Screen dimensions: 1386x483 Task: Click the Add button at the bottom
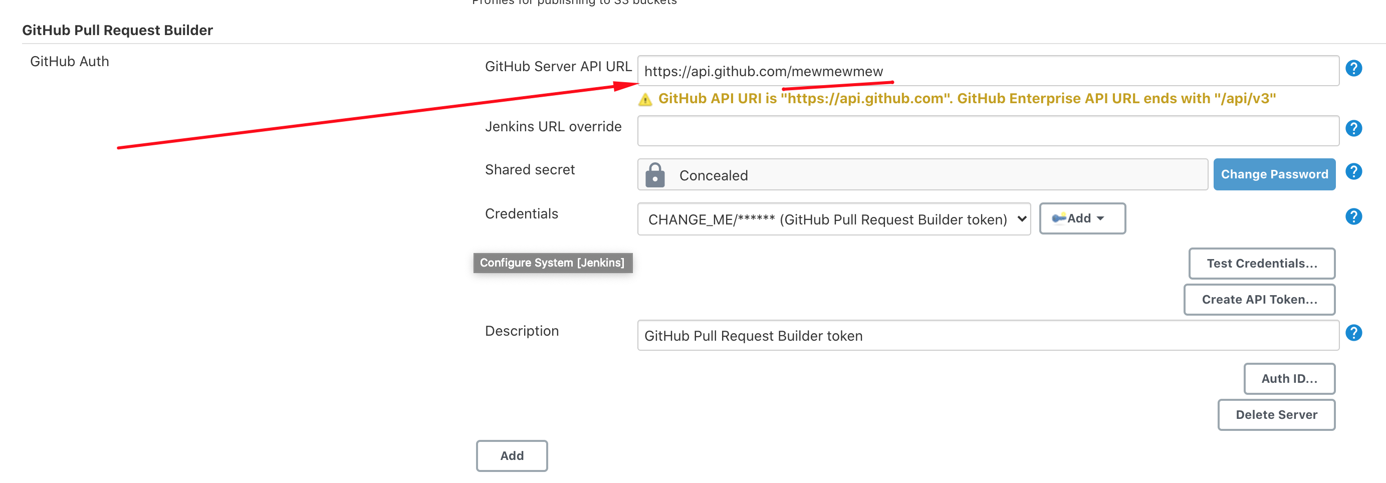pos(512,455)
